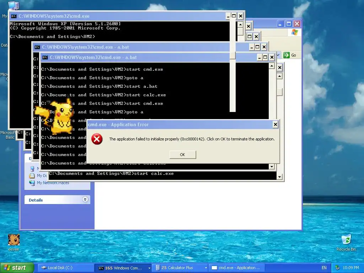Click cmd icon in top cmd.exe title bar
This screenshot has width=364, height=273.
[14, 16]
